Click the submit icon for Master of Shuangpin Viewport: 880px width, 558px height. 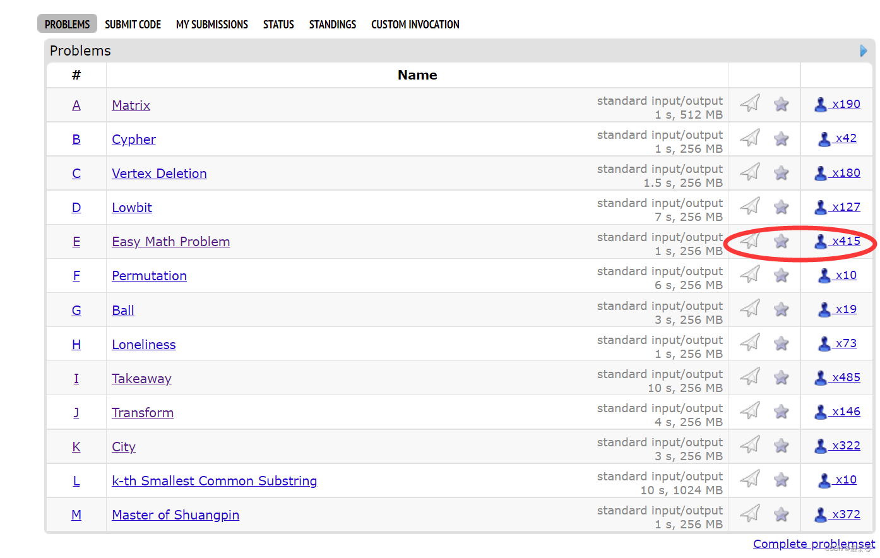coord(749,513)
